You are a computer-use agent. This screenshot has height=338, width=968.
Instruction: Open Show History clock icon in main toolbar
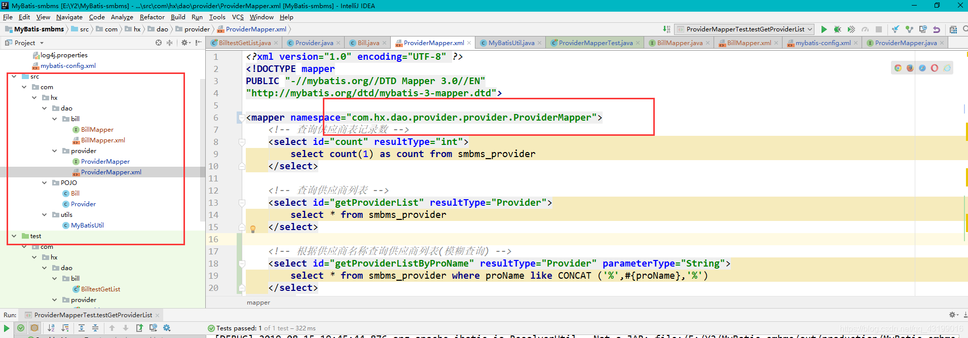pos(923,29)
